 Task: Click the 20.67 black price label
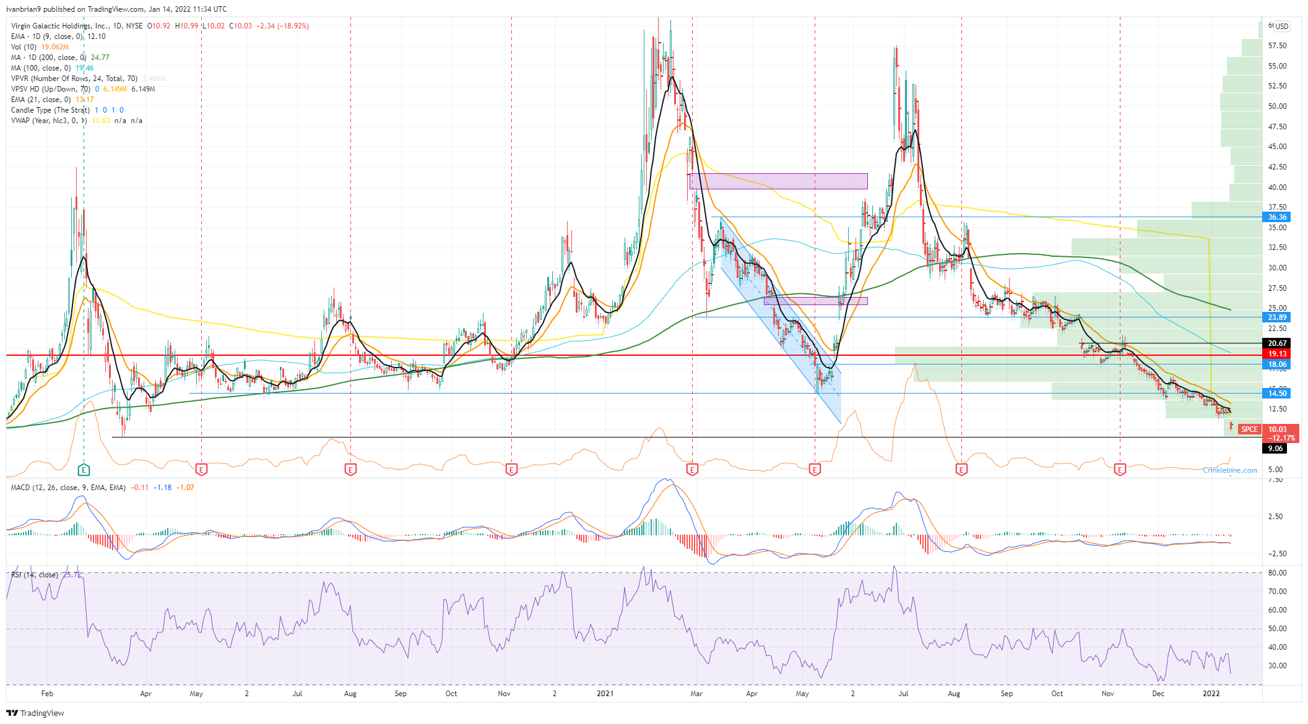click(x=1277, y=343)
